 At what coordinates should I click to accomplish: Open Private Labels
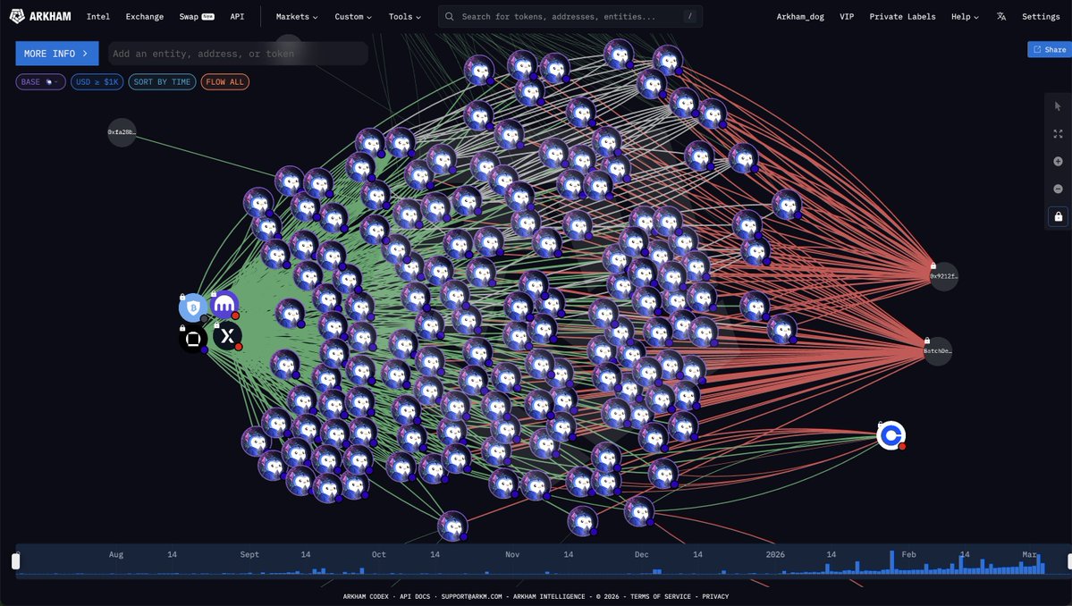pos(902,16)
